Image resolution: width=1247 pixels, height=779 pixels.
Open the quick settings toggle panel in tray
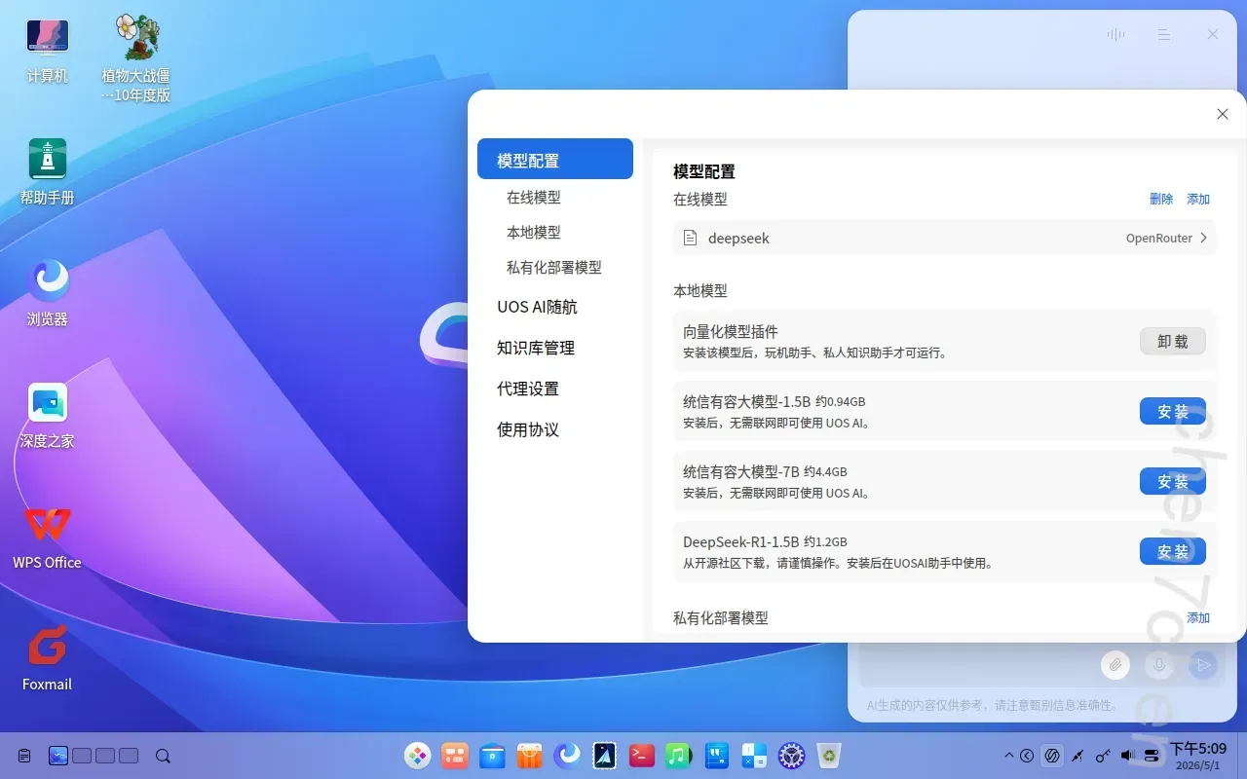[x=1153, y=756]
